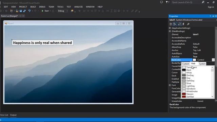Open the Undo history dropdown arrow

coord(32,11)
